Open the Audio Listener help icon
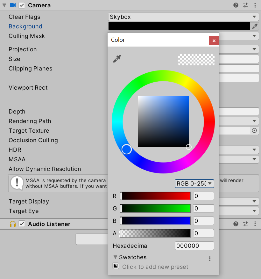261x279 pixels. 236,224
